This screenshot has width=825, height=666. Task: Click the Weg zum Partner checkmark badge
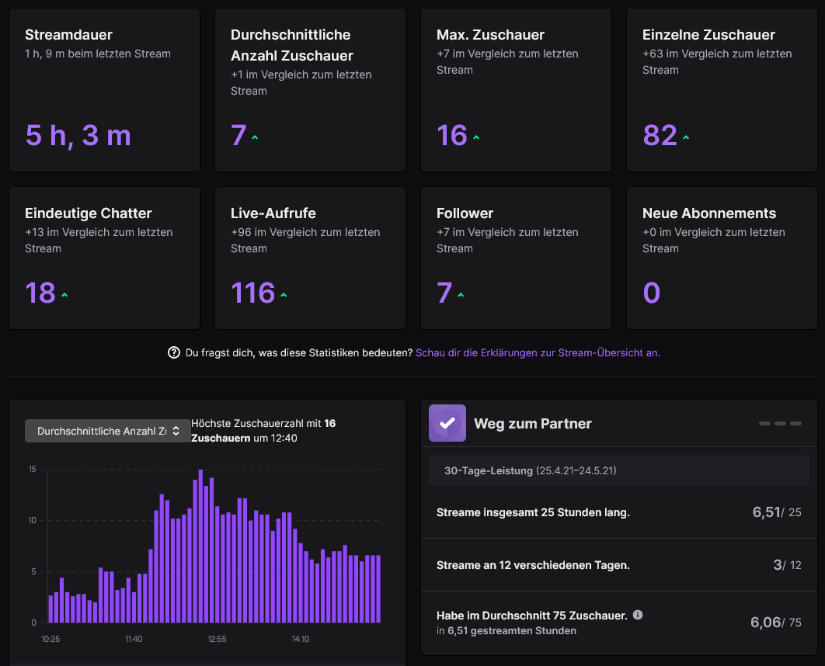pyautogui.click(x=447, y=423)
